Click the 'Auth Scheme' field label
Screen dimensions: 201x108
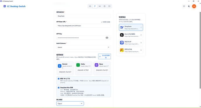coord(61,43)
